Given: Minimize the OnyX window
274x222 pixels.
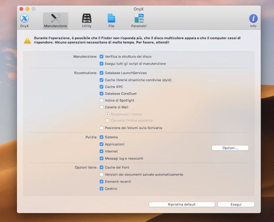Looking at the screenshot, I should (x=27, y=9).
